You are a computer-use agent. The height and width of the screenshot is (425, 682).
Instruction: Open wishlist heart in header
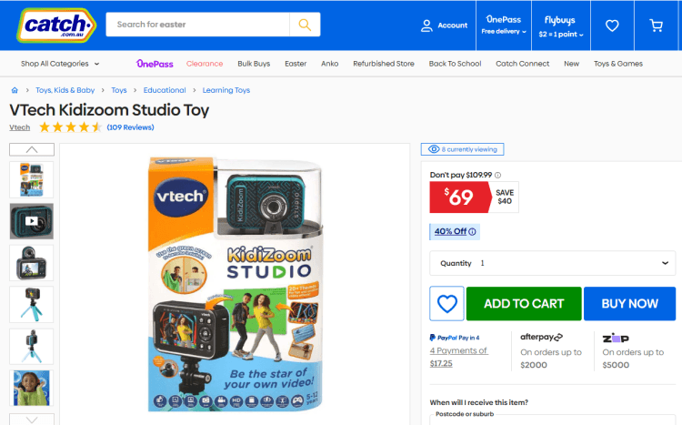(x=612, y=25)
